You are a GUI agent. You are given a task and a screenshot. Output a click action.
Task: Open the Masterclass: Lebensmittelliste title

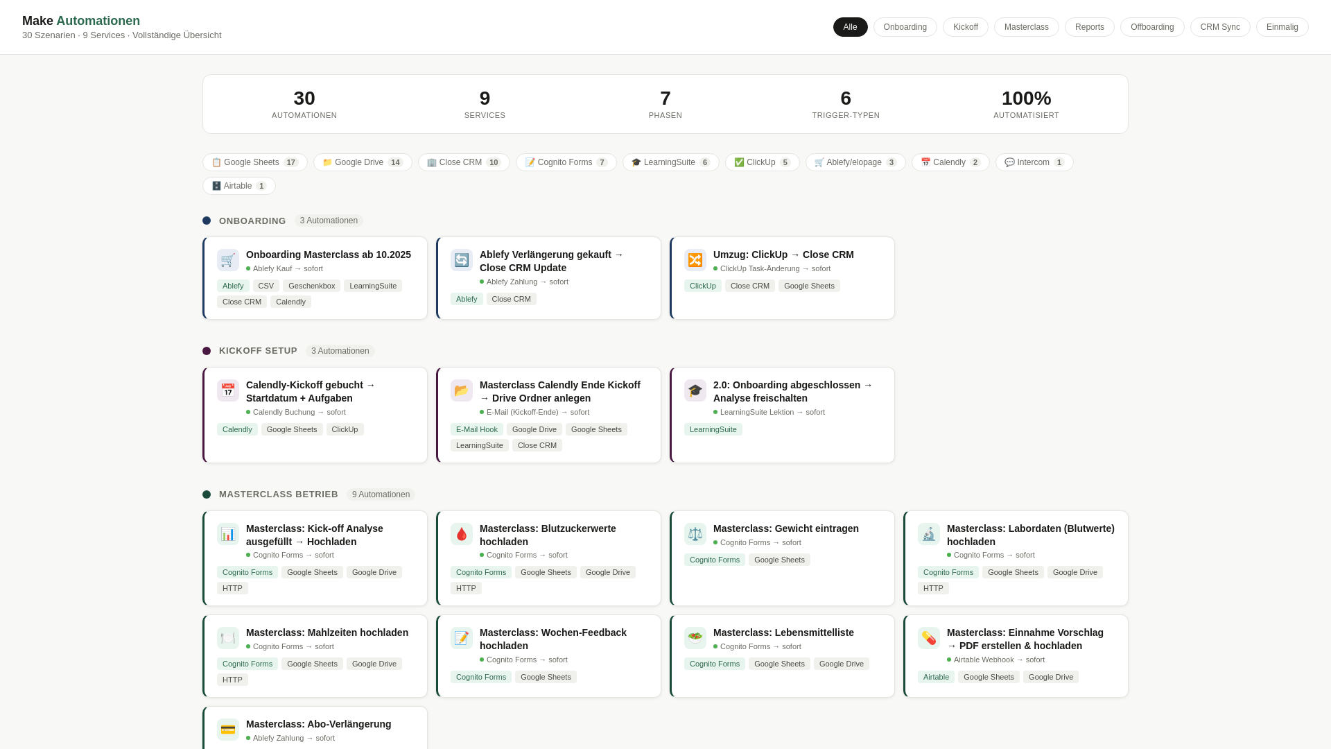click(x=783, y=632)
